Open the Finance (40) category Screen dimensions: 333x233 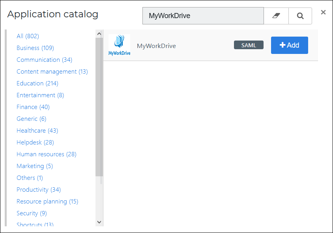pyautogui.click(x=33, y=107)
